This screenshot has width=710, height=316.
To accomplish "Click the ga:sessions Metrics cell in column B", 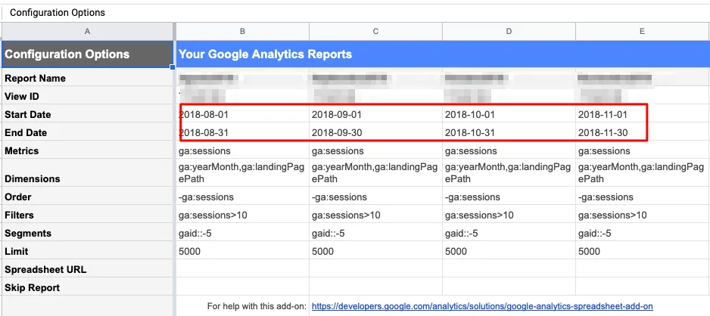I will (243, 150).
